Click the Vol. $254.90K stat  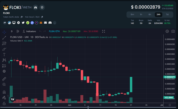[x=158, y=22]
